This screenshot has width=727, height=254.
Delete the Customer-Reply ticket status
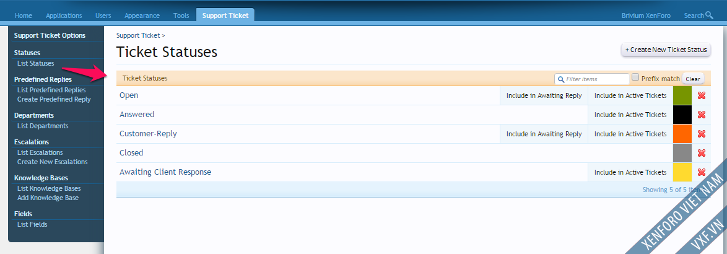(702, 133)
